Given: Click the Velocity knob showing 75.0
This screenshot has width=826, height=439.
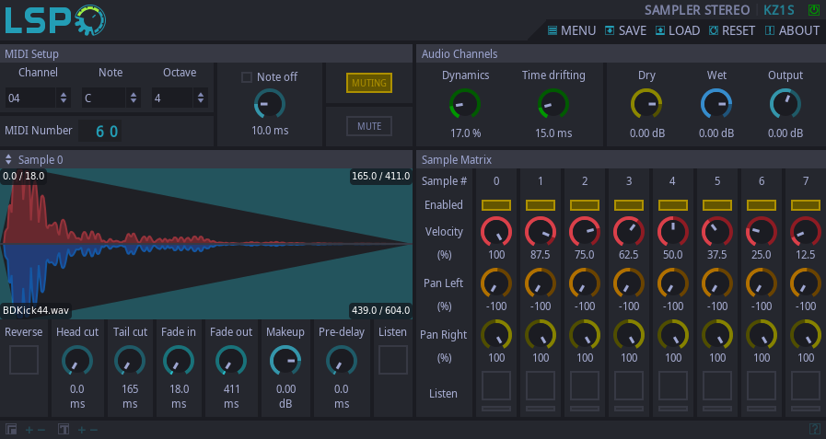Looking at the screenshot, I should click(x=585, y=232).
